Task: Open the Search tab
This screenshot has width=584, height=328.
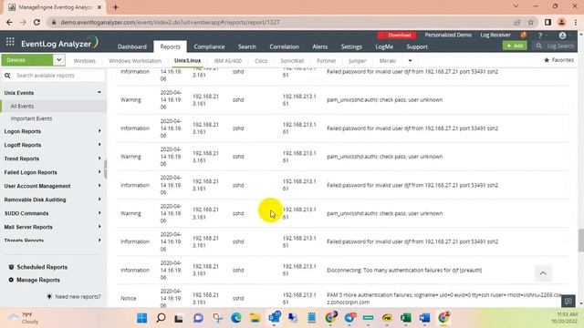Action: coord(247,46)
